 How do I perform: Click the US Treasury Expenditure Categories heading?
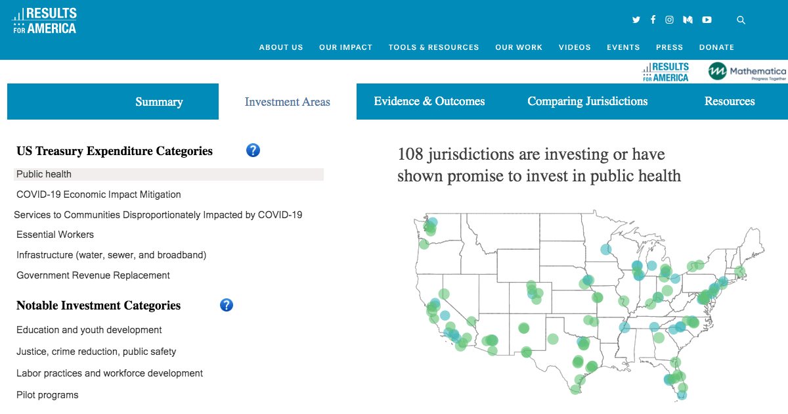[115, 151]
